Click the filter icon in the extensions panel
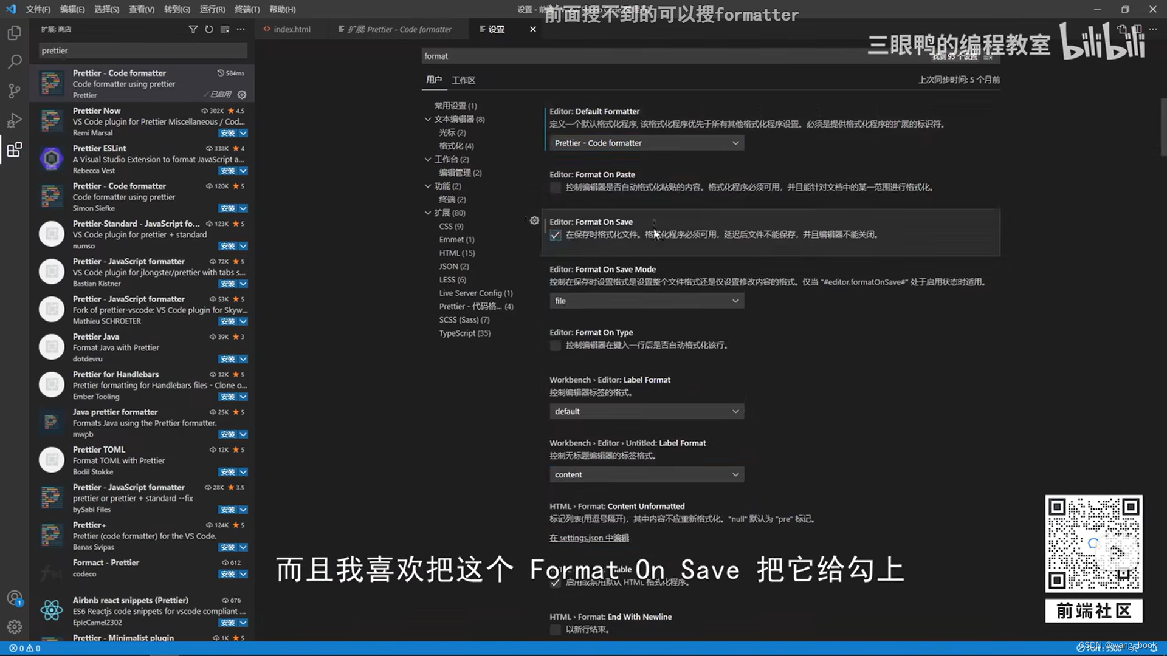This screenshot has height=656, width=1167. tap(193, 29)
